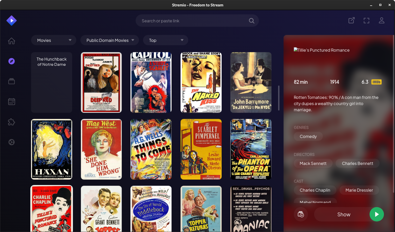Screen dimensions: 395x232
Task: Open Settings with the gear icon
Action: [x=11, y=142]
